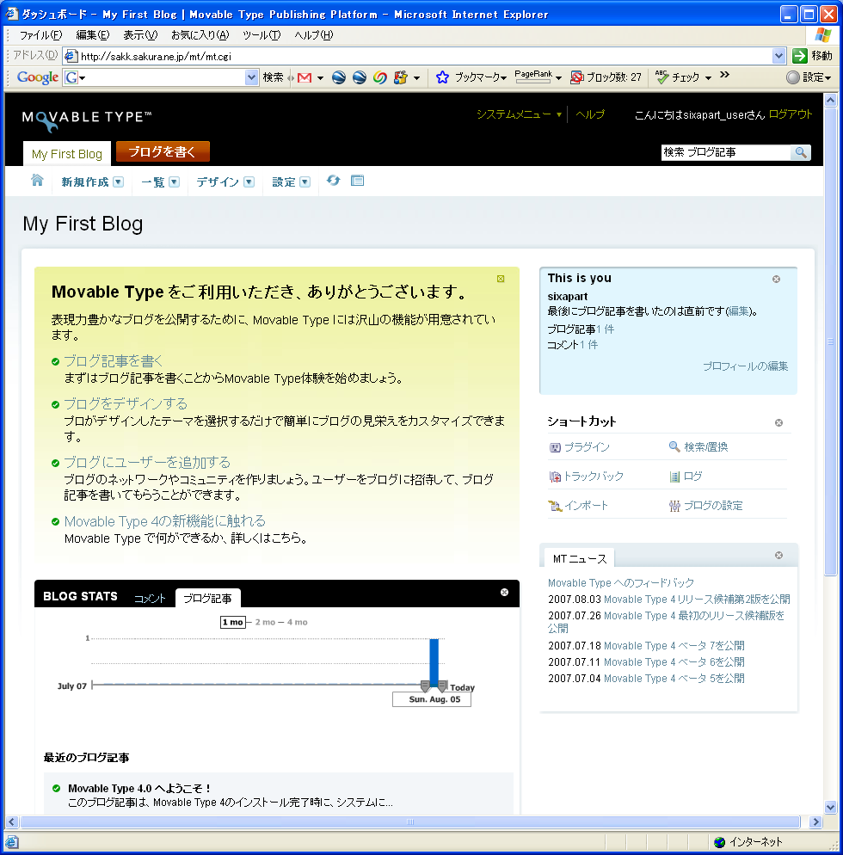This screenshot has height=855, width=843.
Task: Open the 編集 menu
Action: 93,35
